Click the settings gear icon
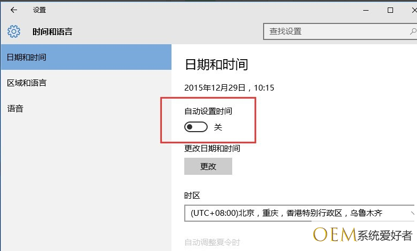 [14, 31]
